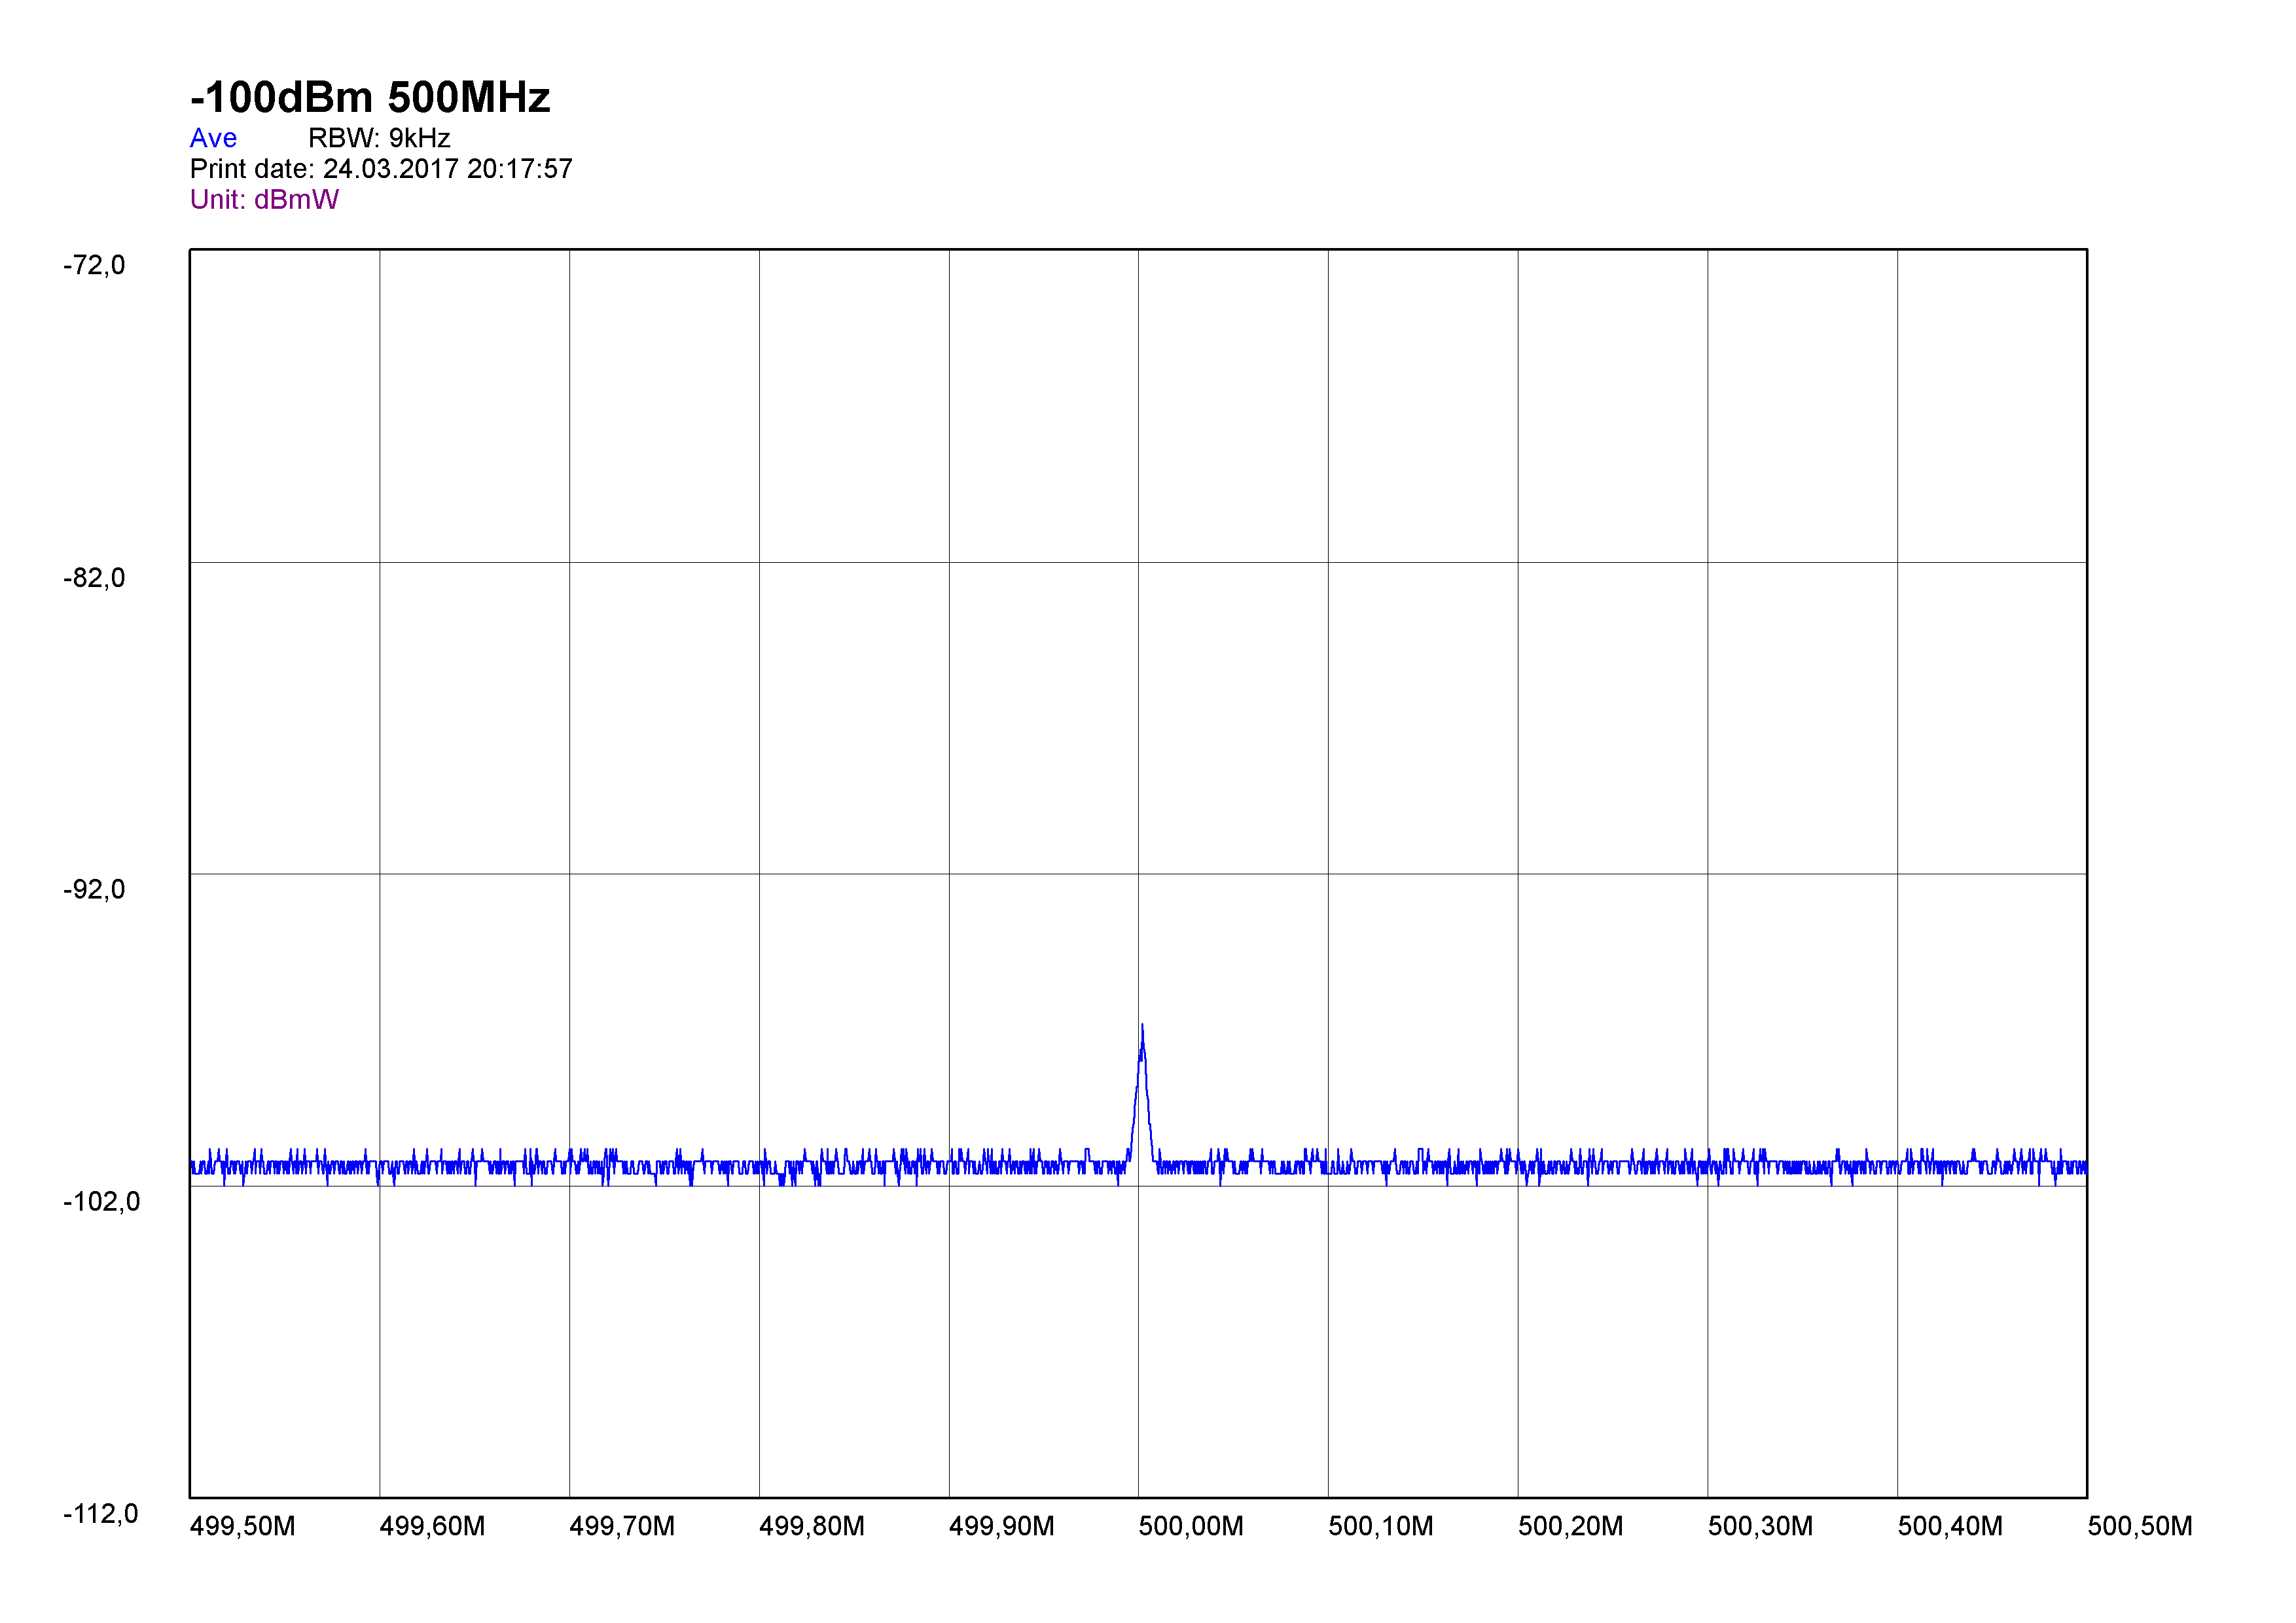This screenshot has width=2296, height=1623.
Task: Click the 500,50M x-axis label
Action: pos(2140,1527)
